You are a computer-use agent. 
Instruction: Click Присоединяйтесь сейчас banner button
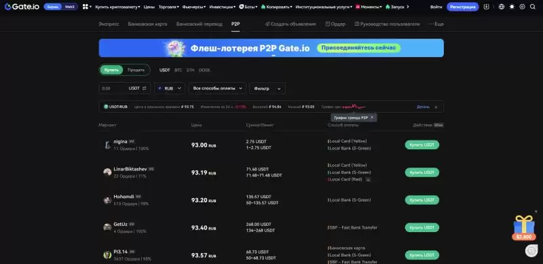358,48
